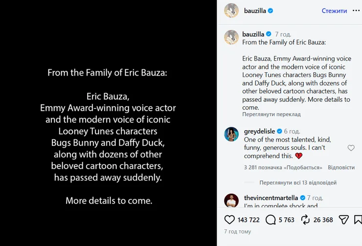
Task: Follow bauzilla with the Стежити button
Action: pyautogui.click(x=334, y=11)
